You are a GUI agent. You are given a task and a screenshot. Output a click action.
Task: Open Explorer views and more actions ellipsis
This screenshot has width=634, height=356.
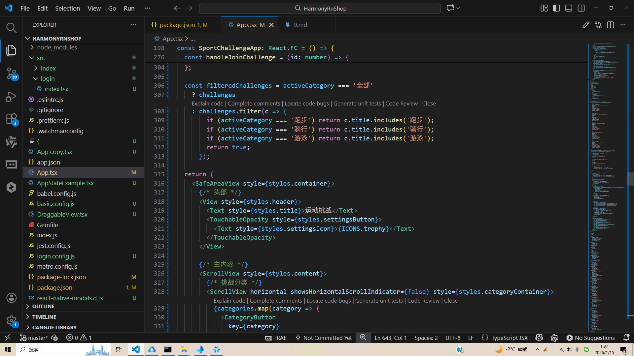pos(133,25)
